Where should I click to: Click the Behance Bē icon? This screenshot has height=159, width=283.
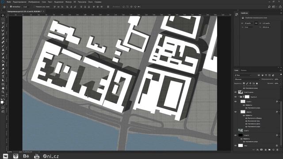tap(26, 156)
